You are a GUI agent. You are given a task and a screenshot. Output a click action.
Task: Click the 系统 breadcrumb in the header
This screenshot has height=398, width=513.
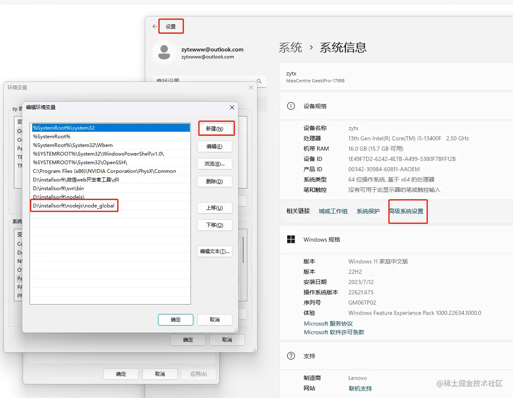290,47
